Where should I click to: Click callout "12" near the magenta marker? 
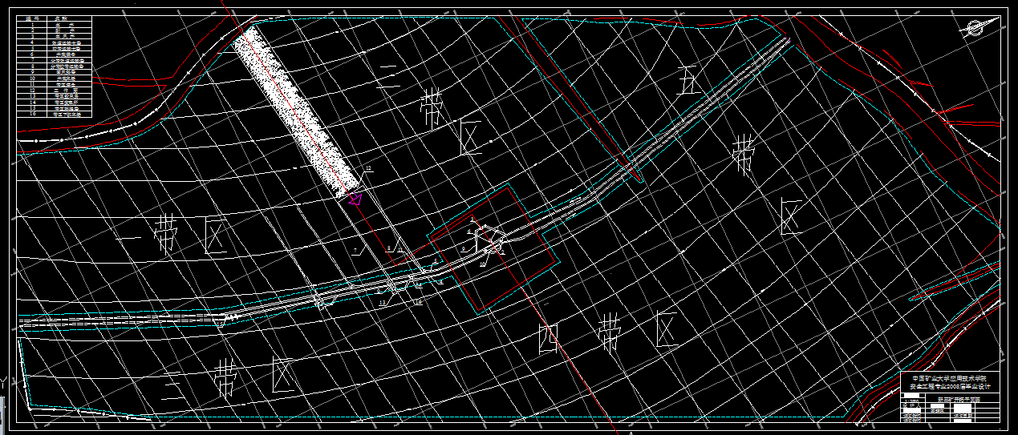[x=369, y=169]
